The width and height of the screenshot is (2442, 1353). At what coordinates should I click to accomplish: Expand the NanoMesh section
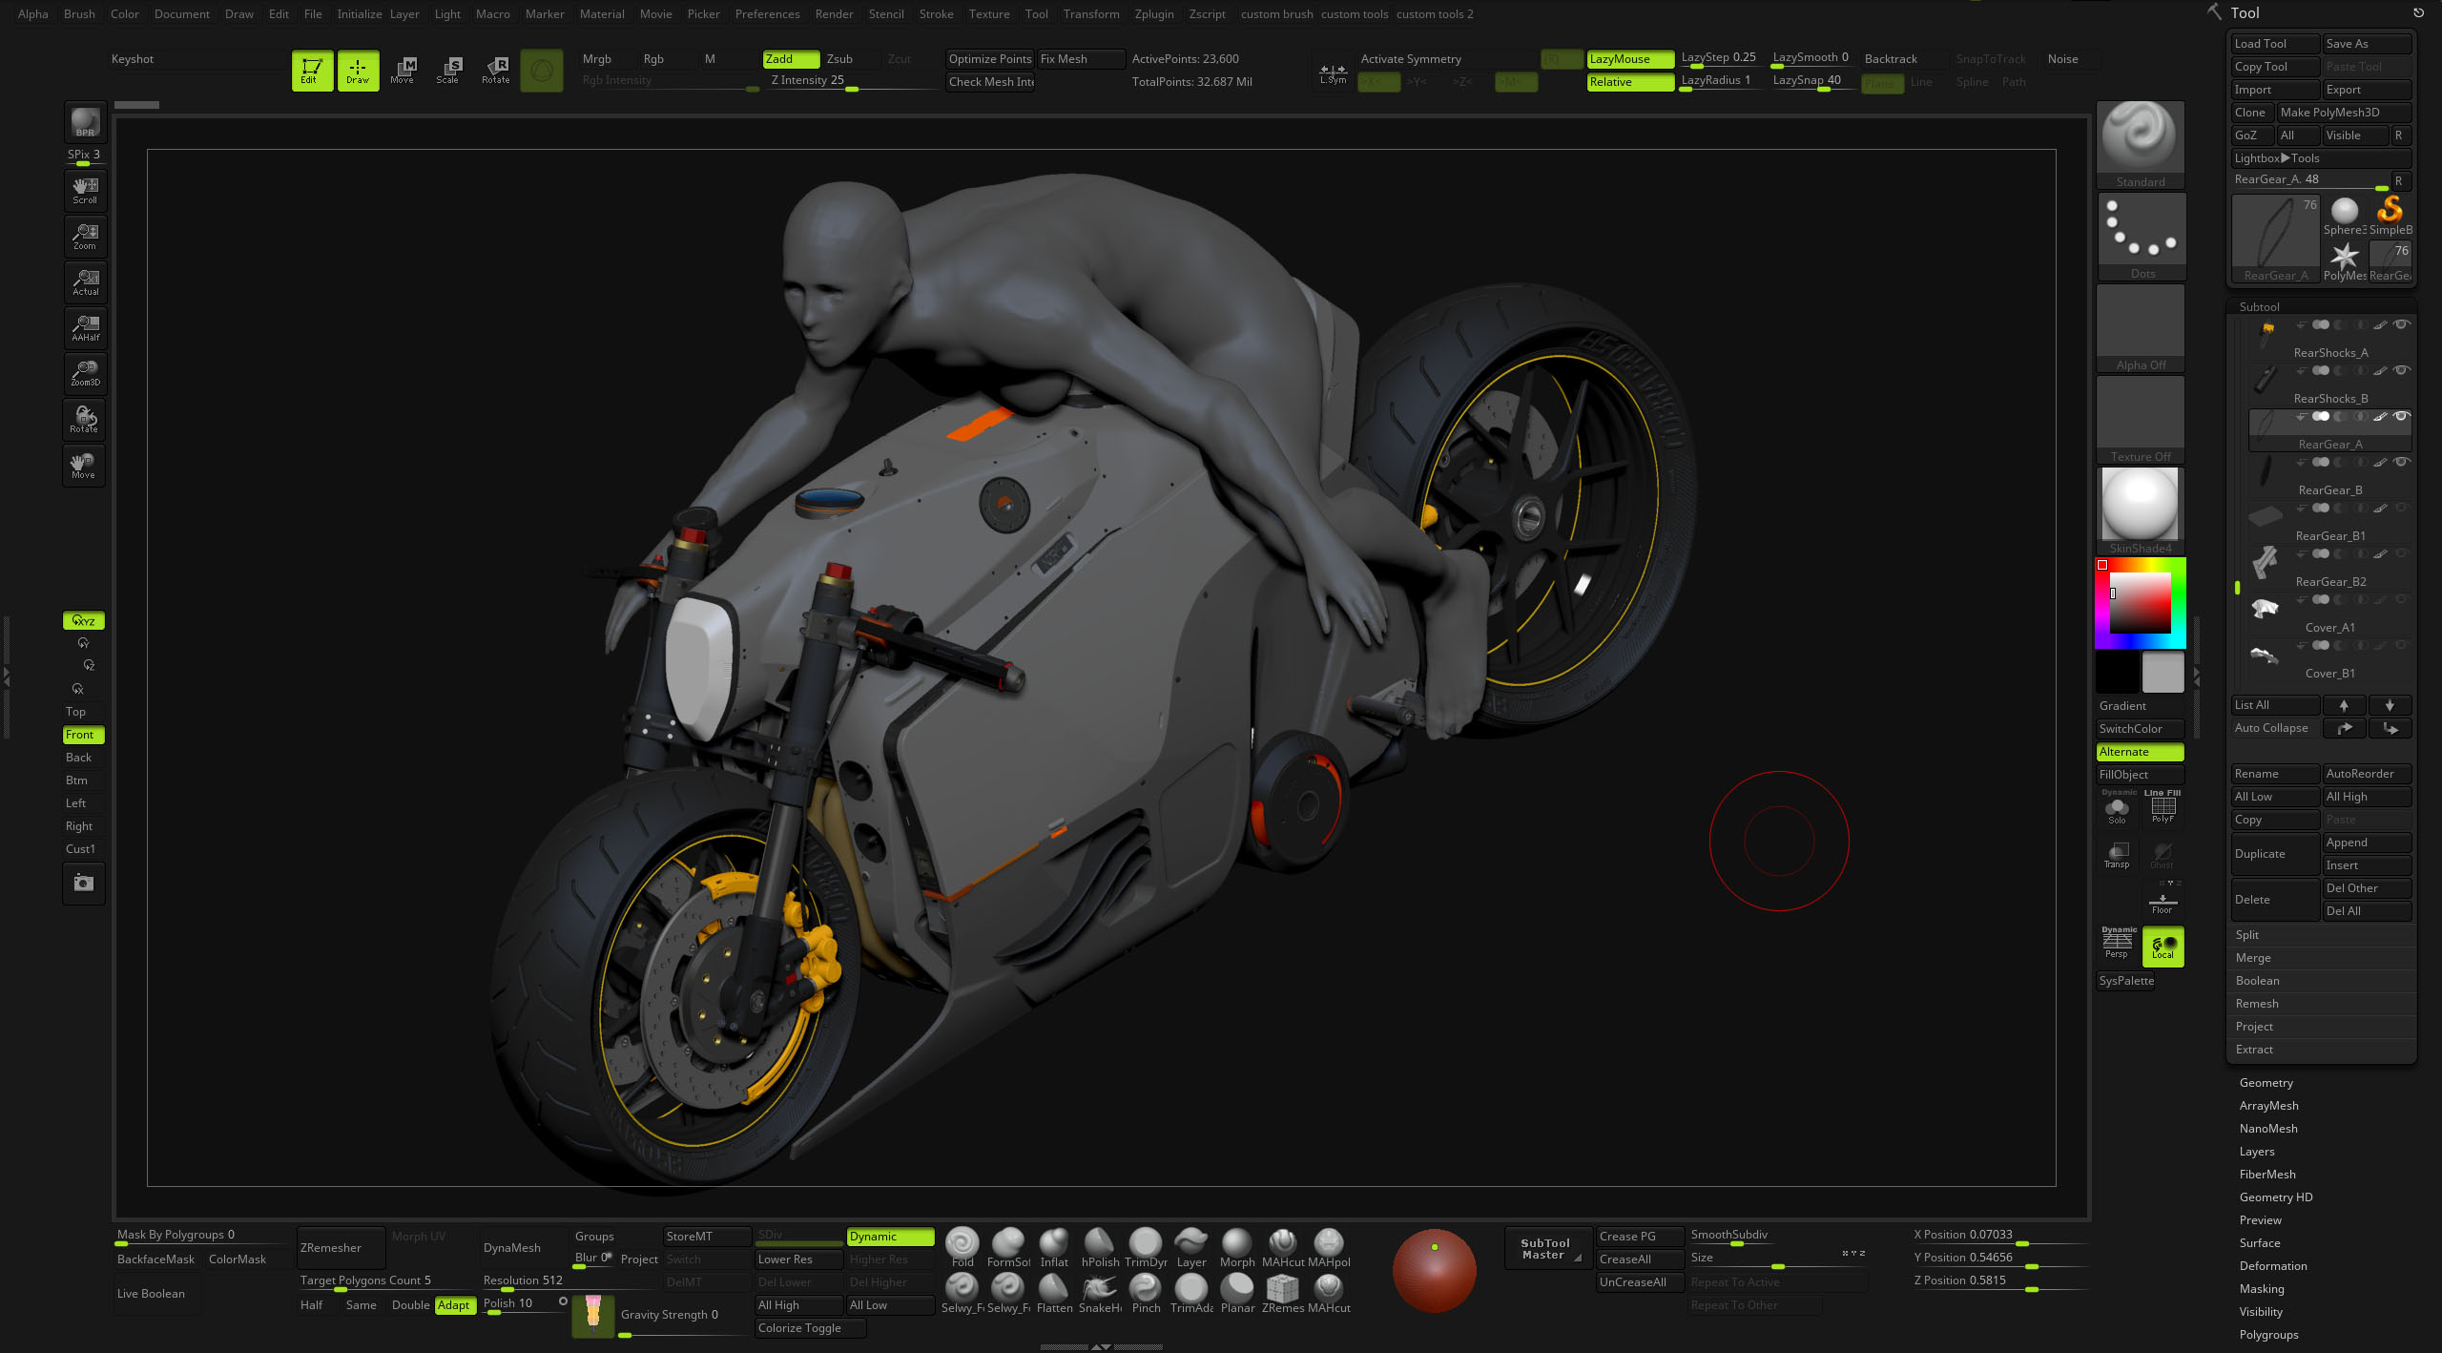(2268, 1129)
